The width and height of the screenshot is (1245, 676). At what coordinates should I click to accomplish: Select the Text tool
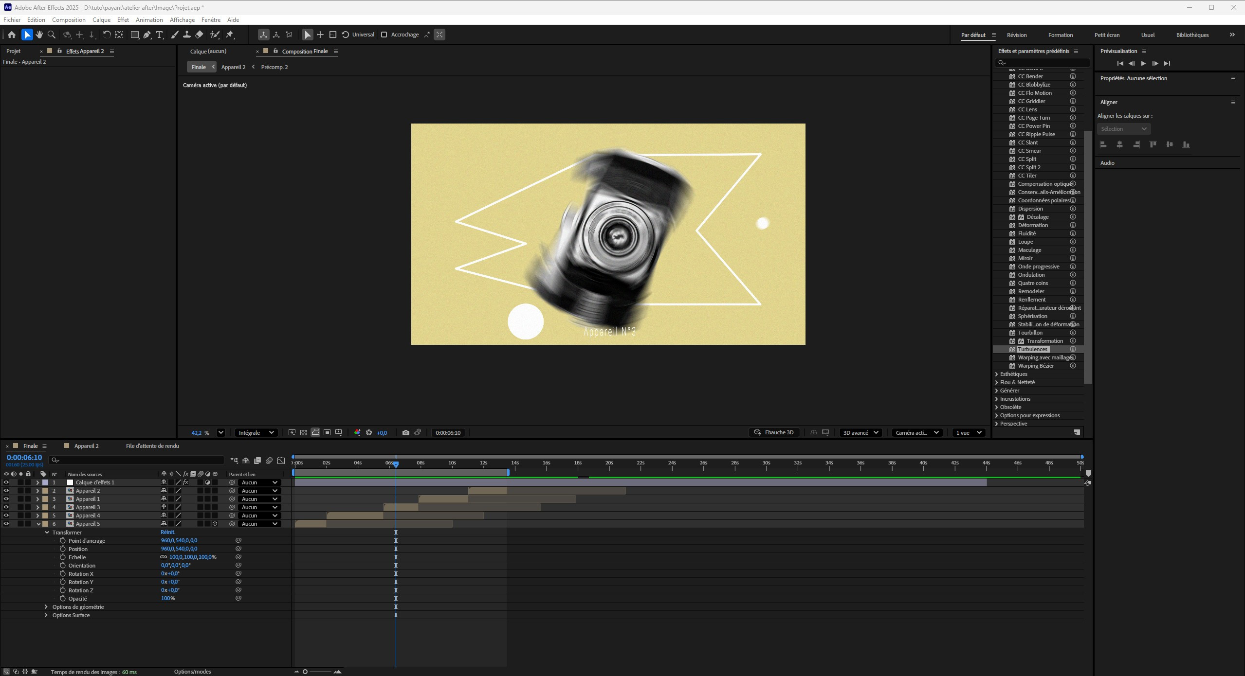coord(159,35)
